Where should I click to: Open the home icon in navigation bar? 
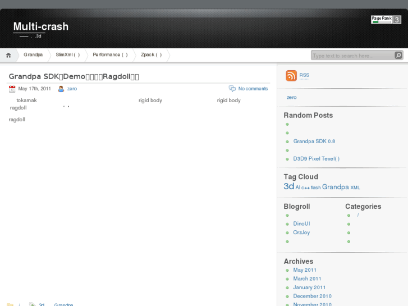8,55
